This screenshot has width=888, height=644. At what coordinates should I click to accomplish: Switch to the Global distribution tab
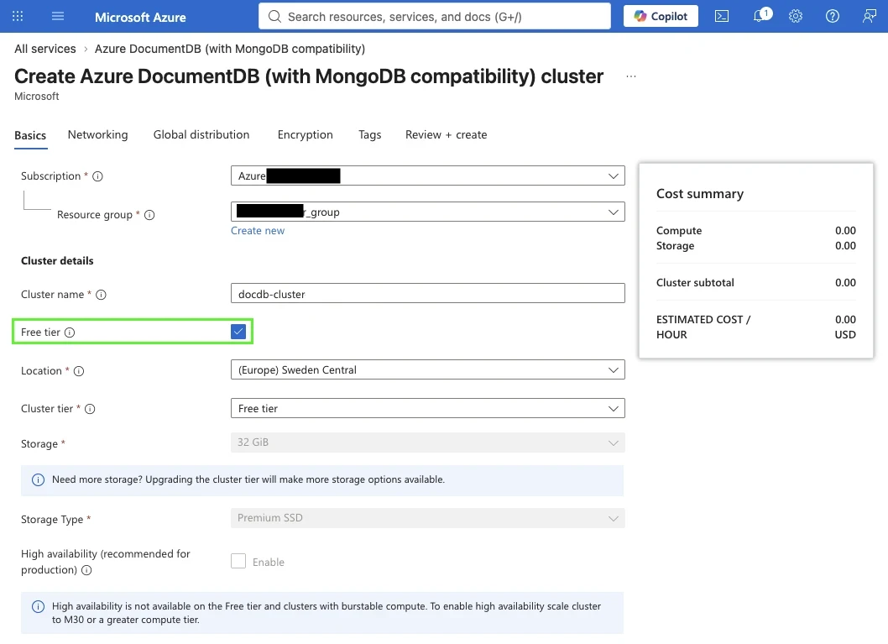[201, 135]
